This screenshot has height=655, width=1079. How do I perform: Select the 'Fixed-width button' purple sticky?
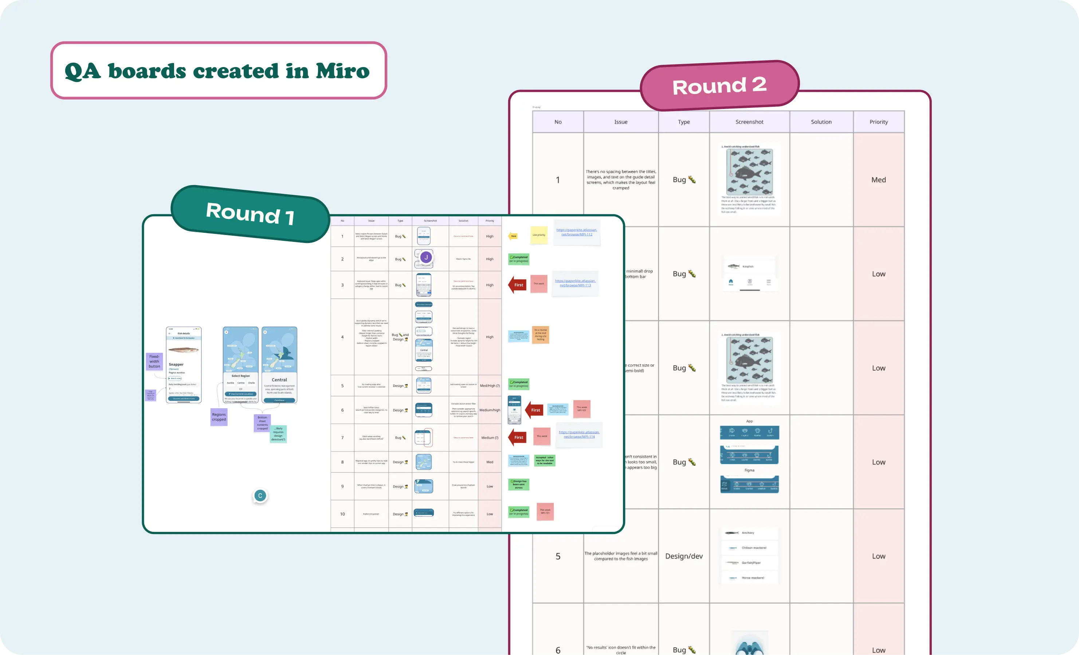pyautogui.click(x=154, y=361)
